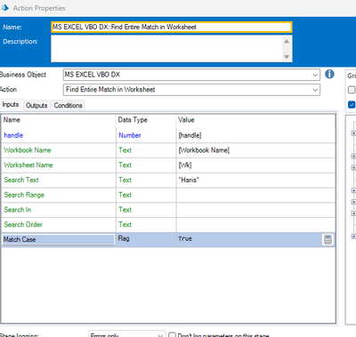Open the Business Object dropdown

pos(315,75)
